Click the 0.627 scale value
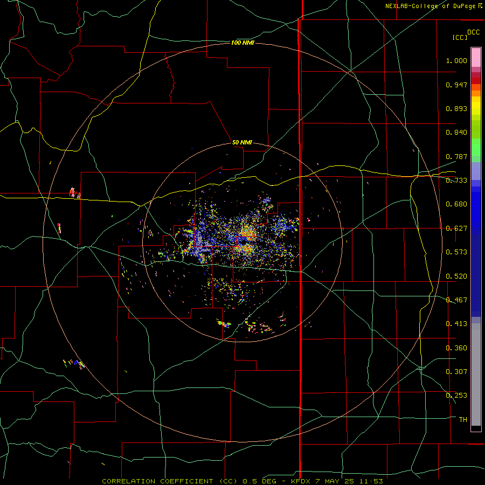The height and width of the screenshot is (485, 485). 456,228
